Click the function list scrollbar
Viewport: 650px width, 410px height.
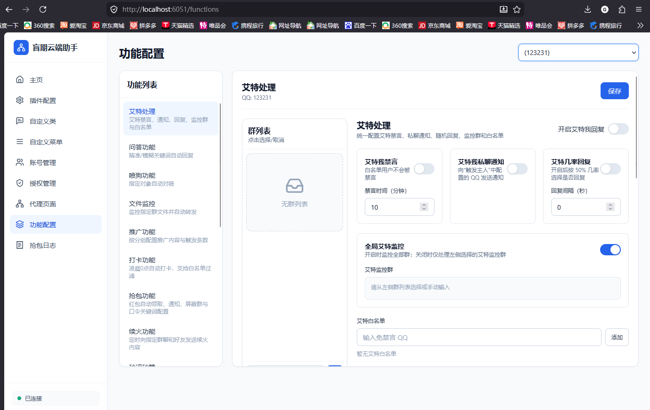pos(220,165)
